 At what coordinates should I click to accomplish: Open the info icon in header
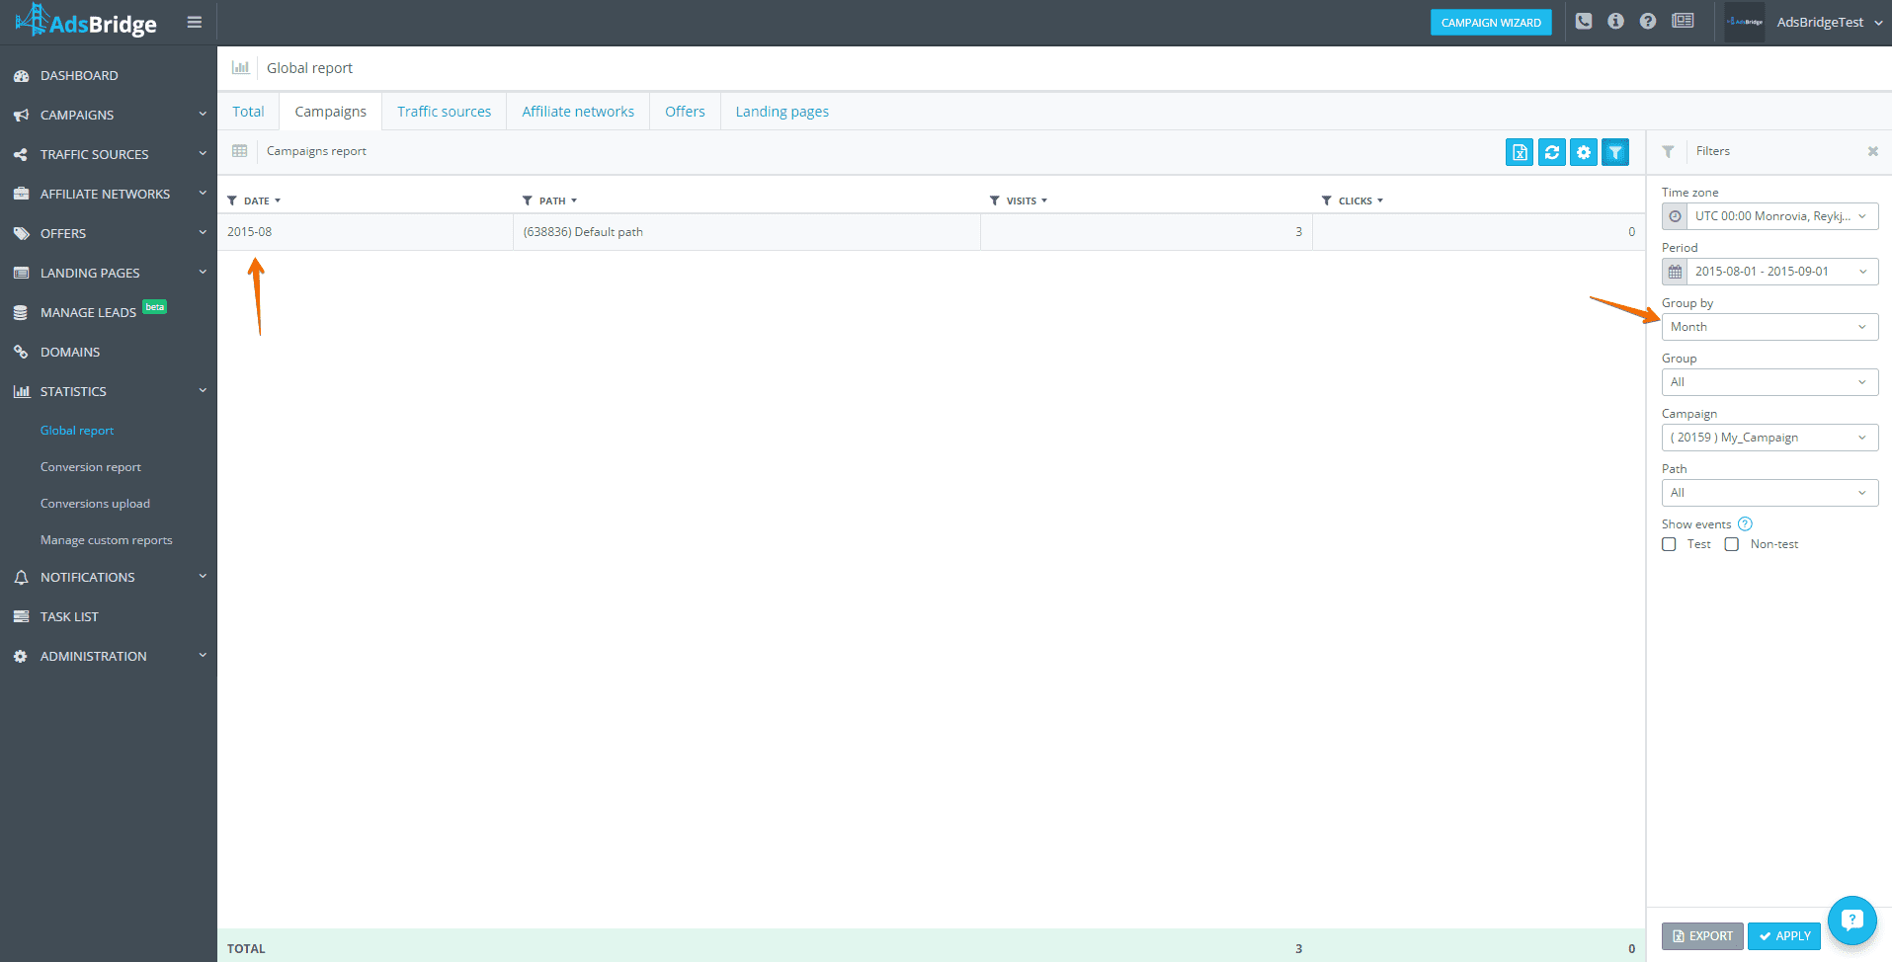point(1615,21)
